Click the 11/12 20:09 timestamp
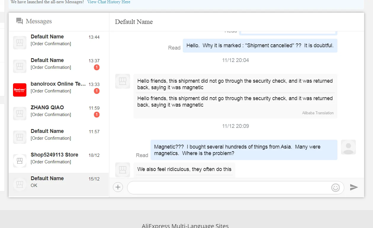The height and width of the screenshot is (228, 373). click(x=236, y=126)
